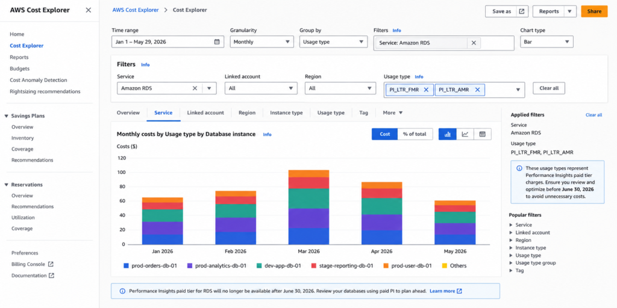Open the Linked account All dropdown
The image size is (617, 308).
click(261, 88)
